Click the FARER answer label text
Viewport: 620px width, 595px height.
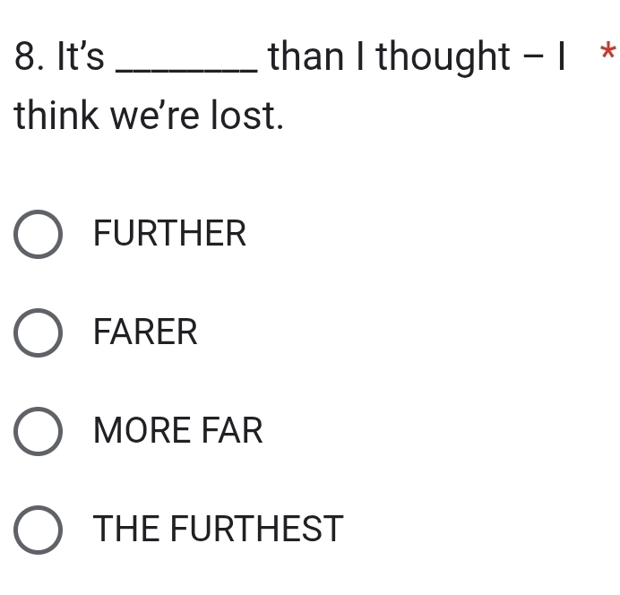145,333
